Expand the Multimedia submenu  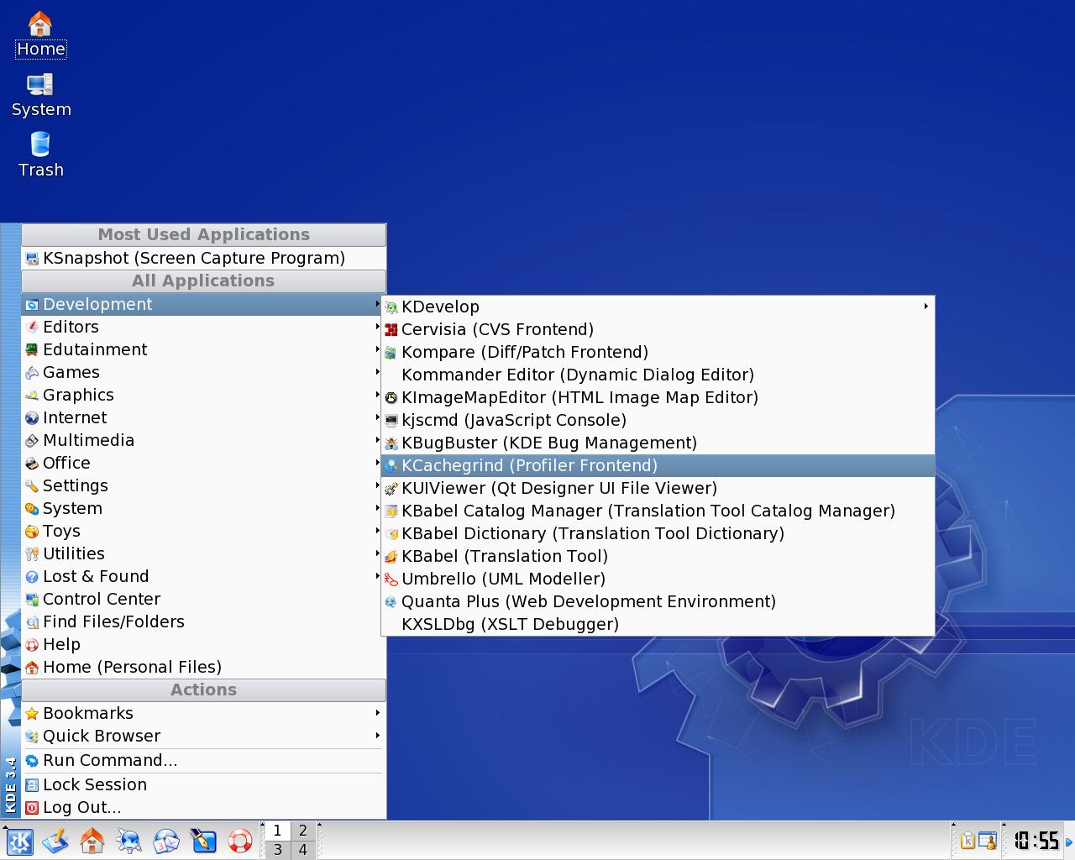[203, 440]
